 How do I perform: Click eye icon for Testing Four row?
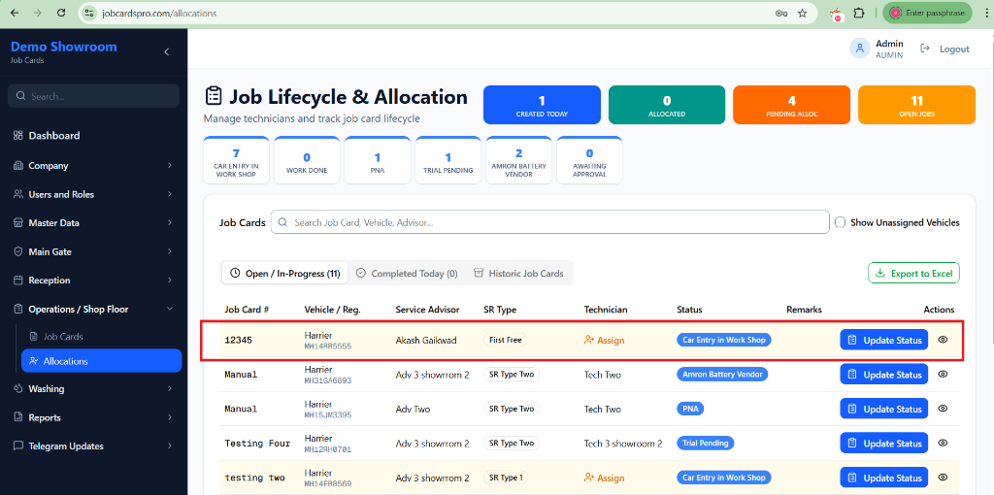point(943,444)
